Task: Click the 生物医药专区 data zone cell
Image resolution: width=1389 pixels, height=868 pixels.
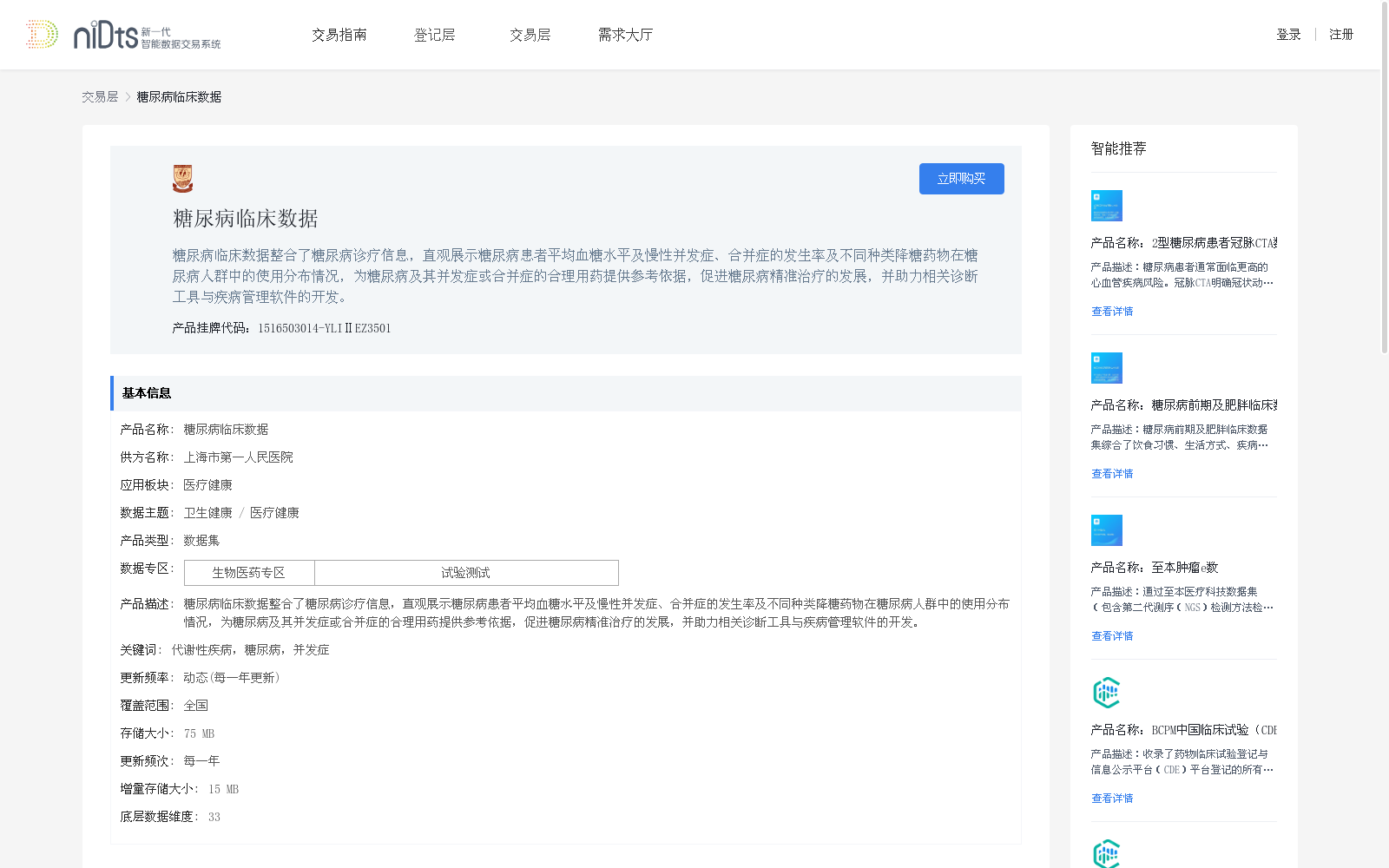Action: pyautogui.click(x=249, y=573)
